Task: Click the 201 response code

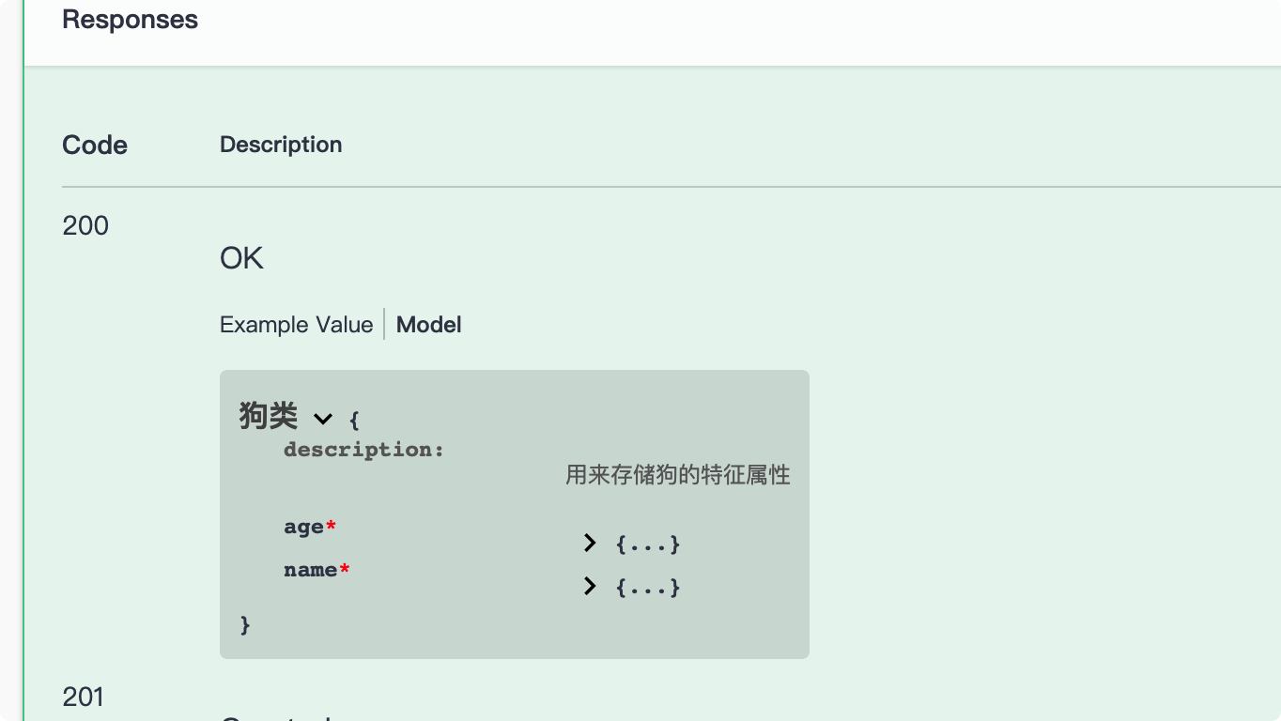Action: click(x=84, y=697)
